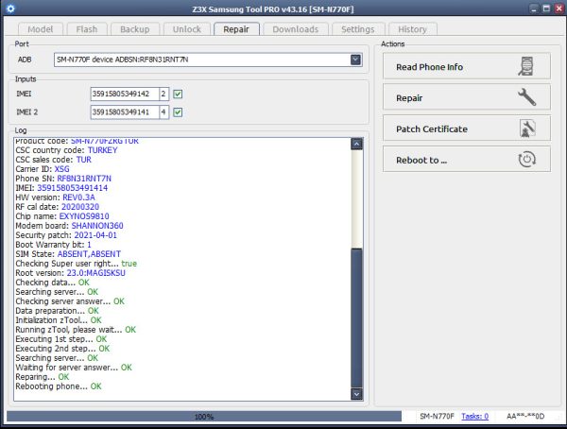Click the IMEI check digit field

pyautogui.click(x=163, y=94)
